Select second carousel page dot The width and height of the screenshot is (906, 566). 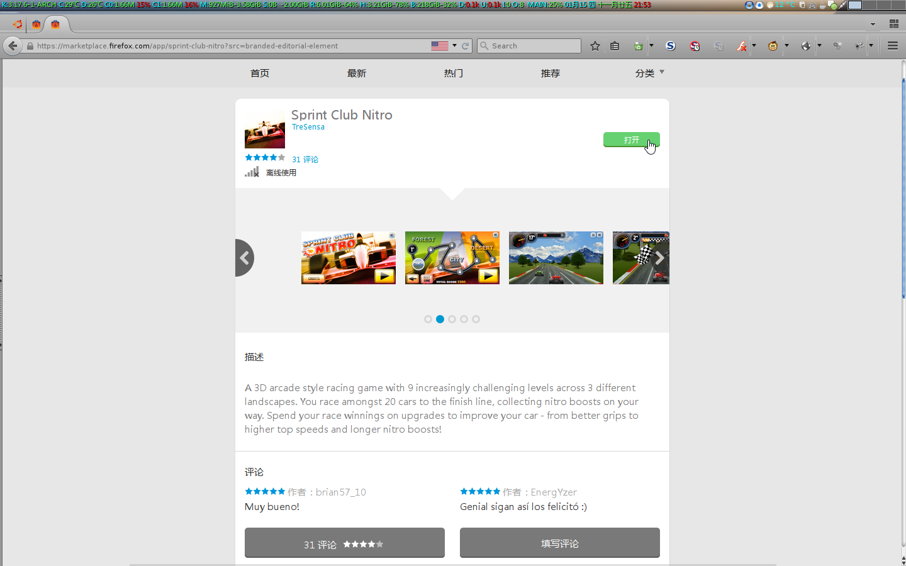coord(440,319)
